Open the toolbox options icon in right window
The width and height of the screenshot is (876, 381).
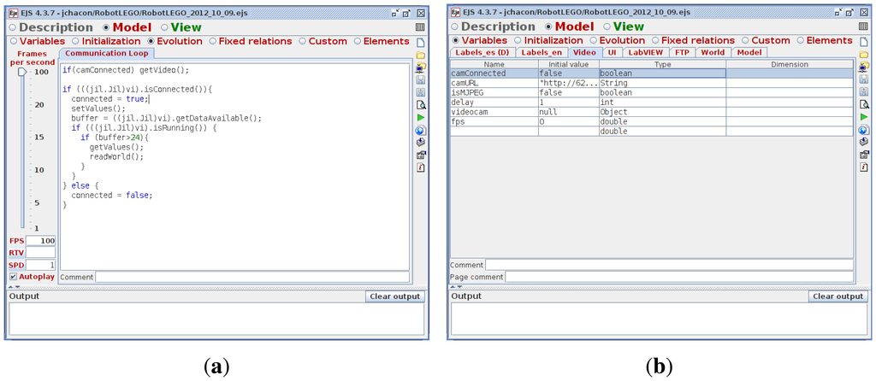click(x=862, y=155)
